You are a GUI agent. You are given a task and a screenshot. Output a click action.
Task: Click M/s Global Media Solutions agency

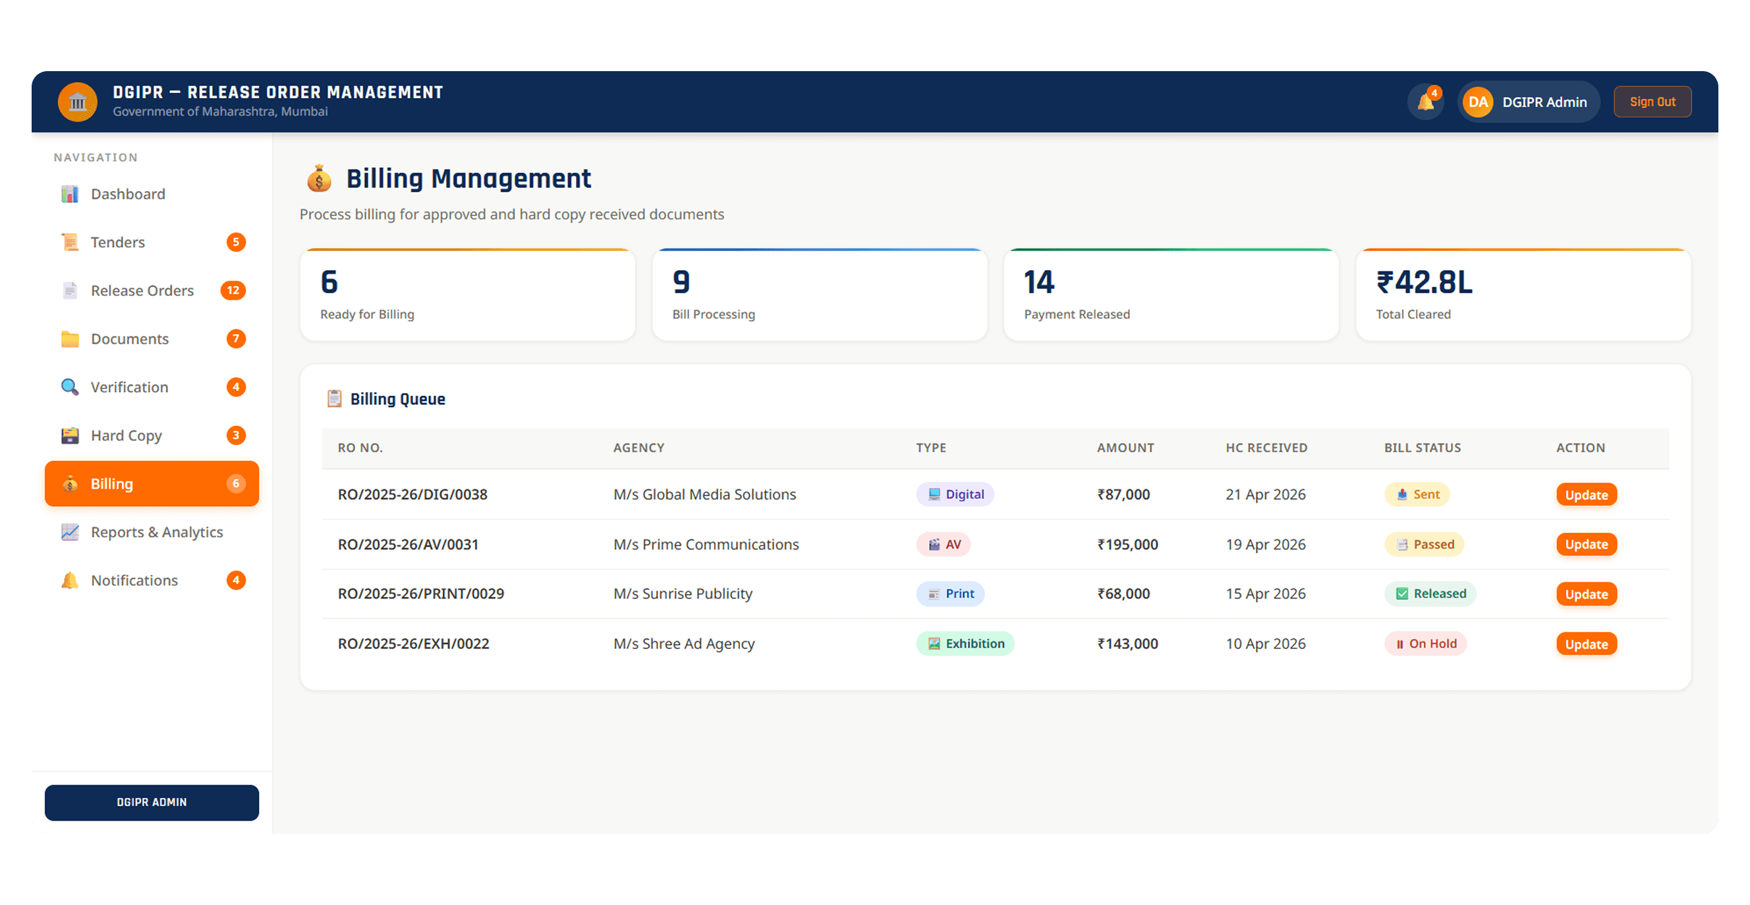tap(704, 494)
